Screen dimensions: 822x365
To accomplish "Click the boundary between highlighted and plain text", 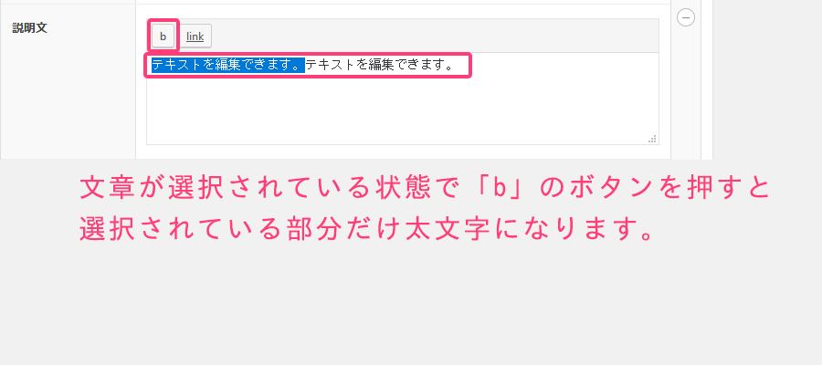I will click(x=306, y=66).
